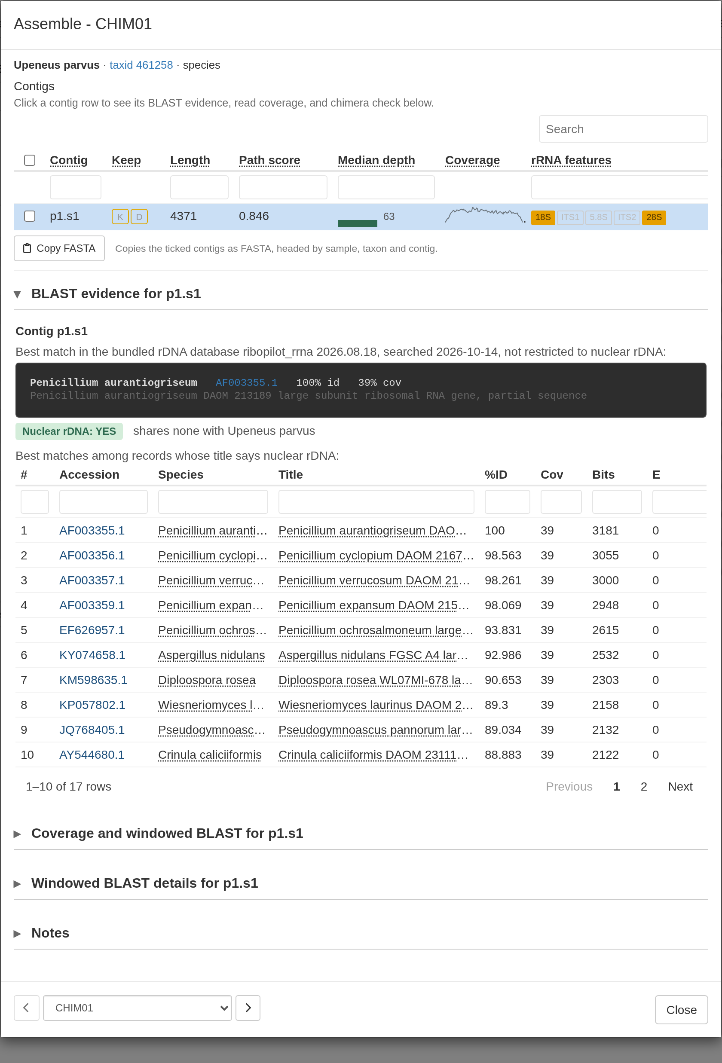Go to page 2 of BLAST rows
The image size is (722, 1063).
[644, 786]
